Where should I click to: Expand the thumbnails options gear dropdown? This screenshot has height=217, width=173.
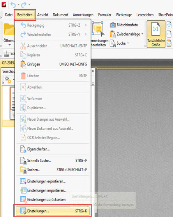tap(14, 80)
